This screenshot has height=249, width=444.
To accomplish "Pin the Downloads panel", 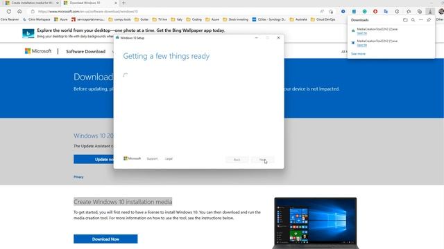I will (x=429, y=20).
